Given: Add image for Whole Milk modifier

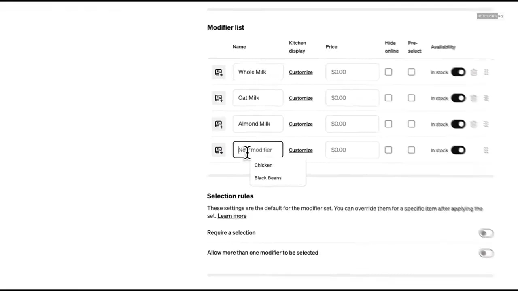Looking at the screenshot, I should (219, 72).
